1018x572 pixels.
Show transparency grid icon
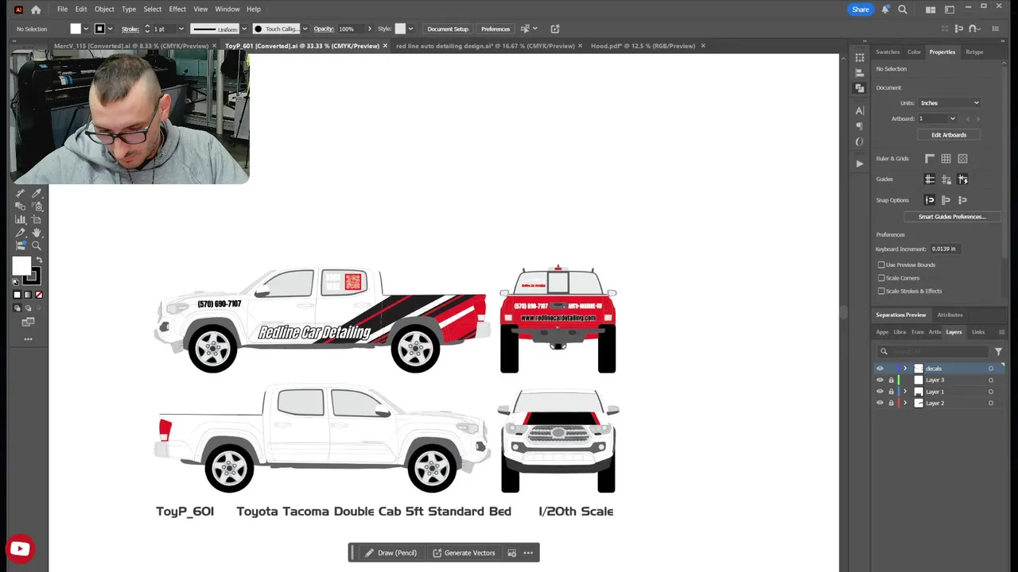963,159
